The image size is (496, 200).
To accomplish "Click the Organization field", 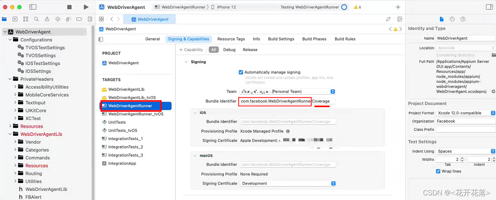I will click(x=466, y=121).
